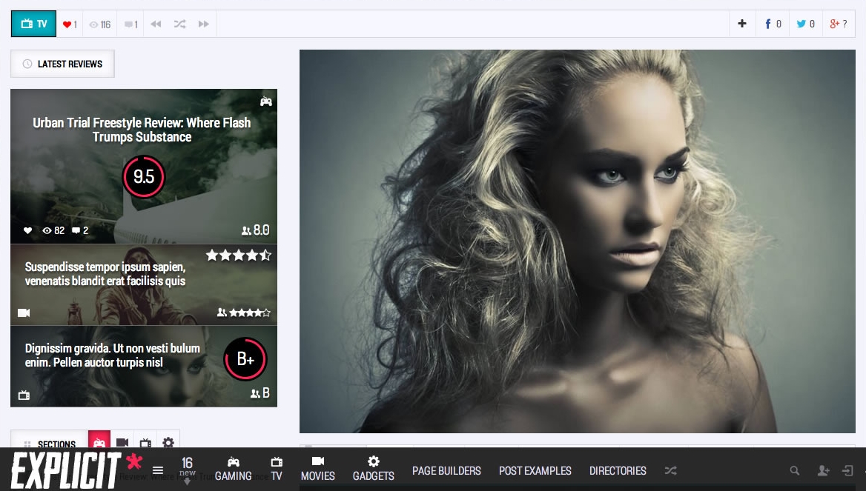Click the editor star rating on the Suspendisse card
Image resolution: width=866 pixels, height=491 pixels.
(238, 255)
